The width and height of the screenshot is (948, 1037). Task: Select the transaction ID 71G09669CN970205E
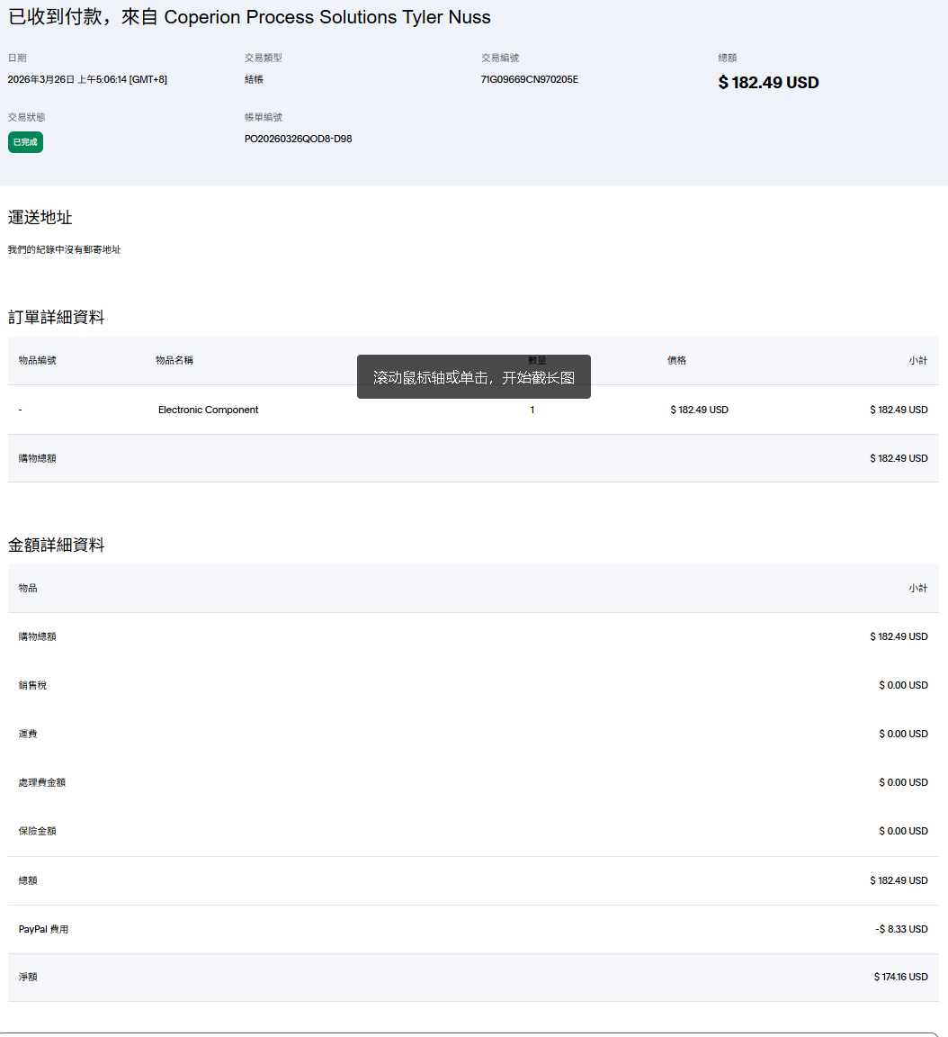pos(529,79)
